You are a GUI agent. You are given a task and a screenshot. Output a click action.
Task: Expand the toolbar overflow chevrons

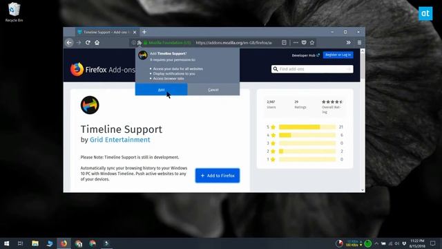click(348, 43)
